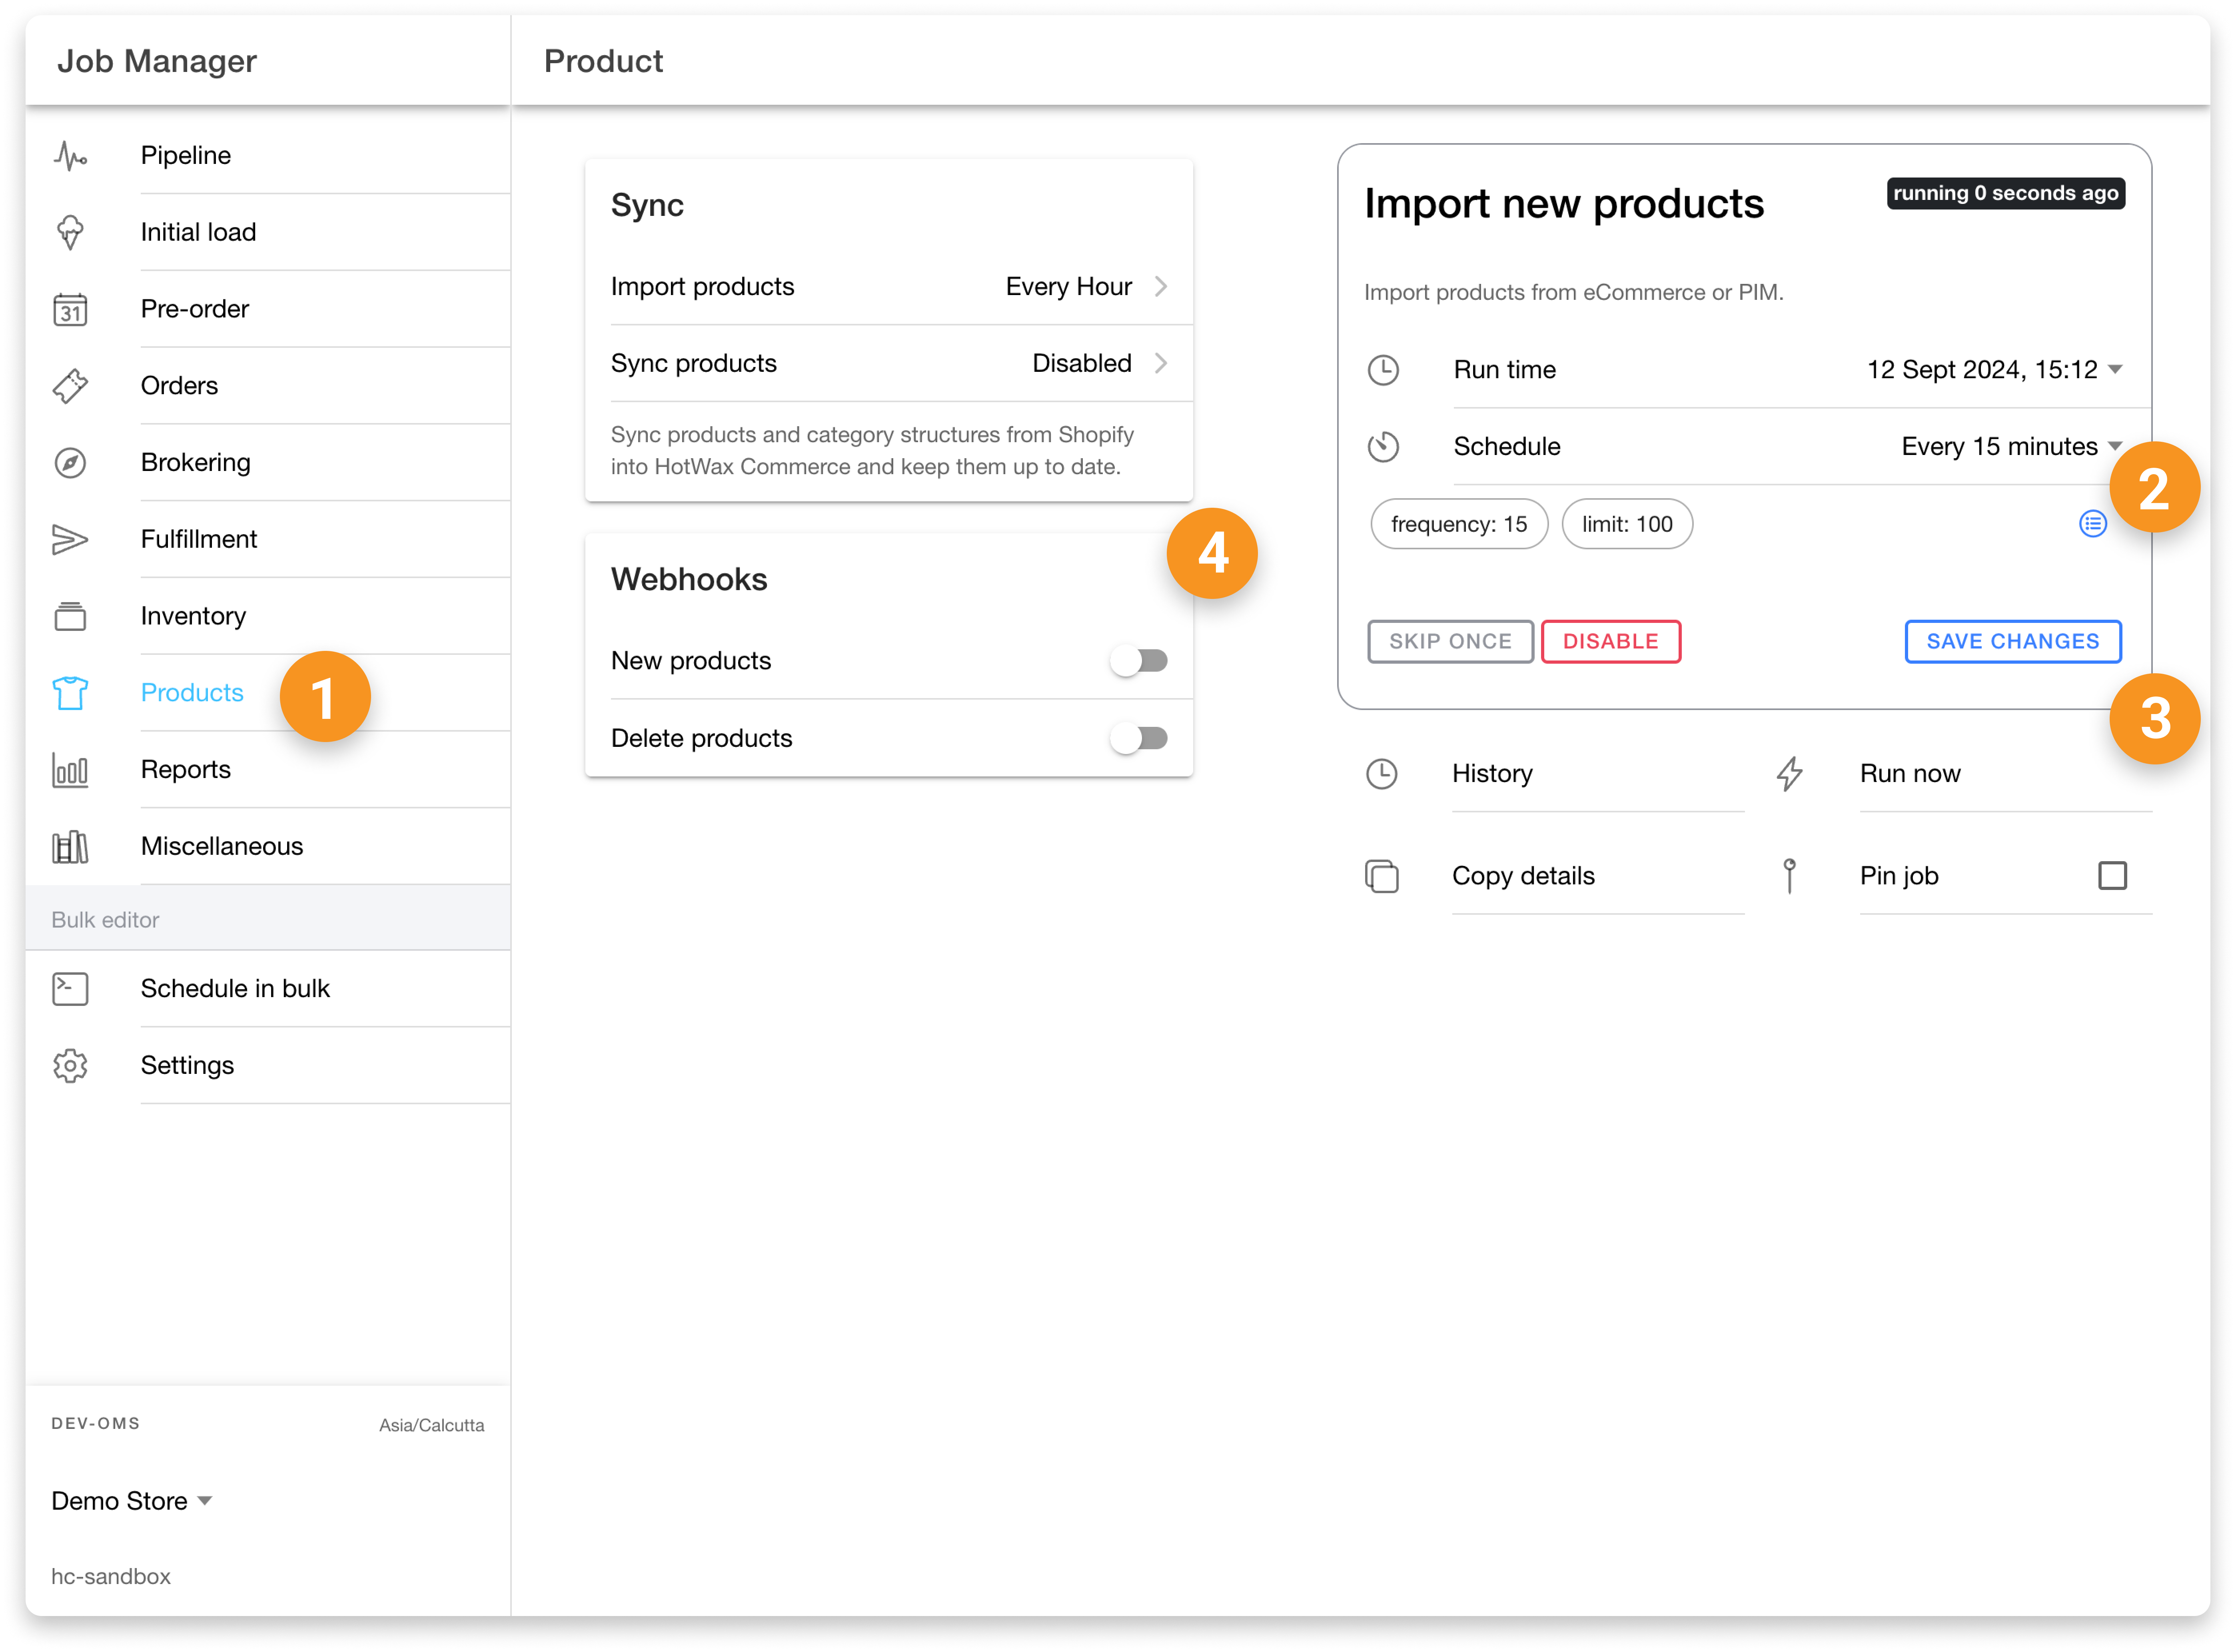Enable the Delete products webhook toggle
2236x1652 pixels.
coord(1139,738)
